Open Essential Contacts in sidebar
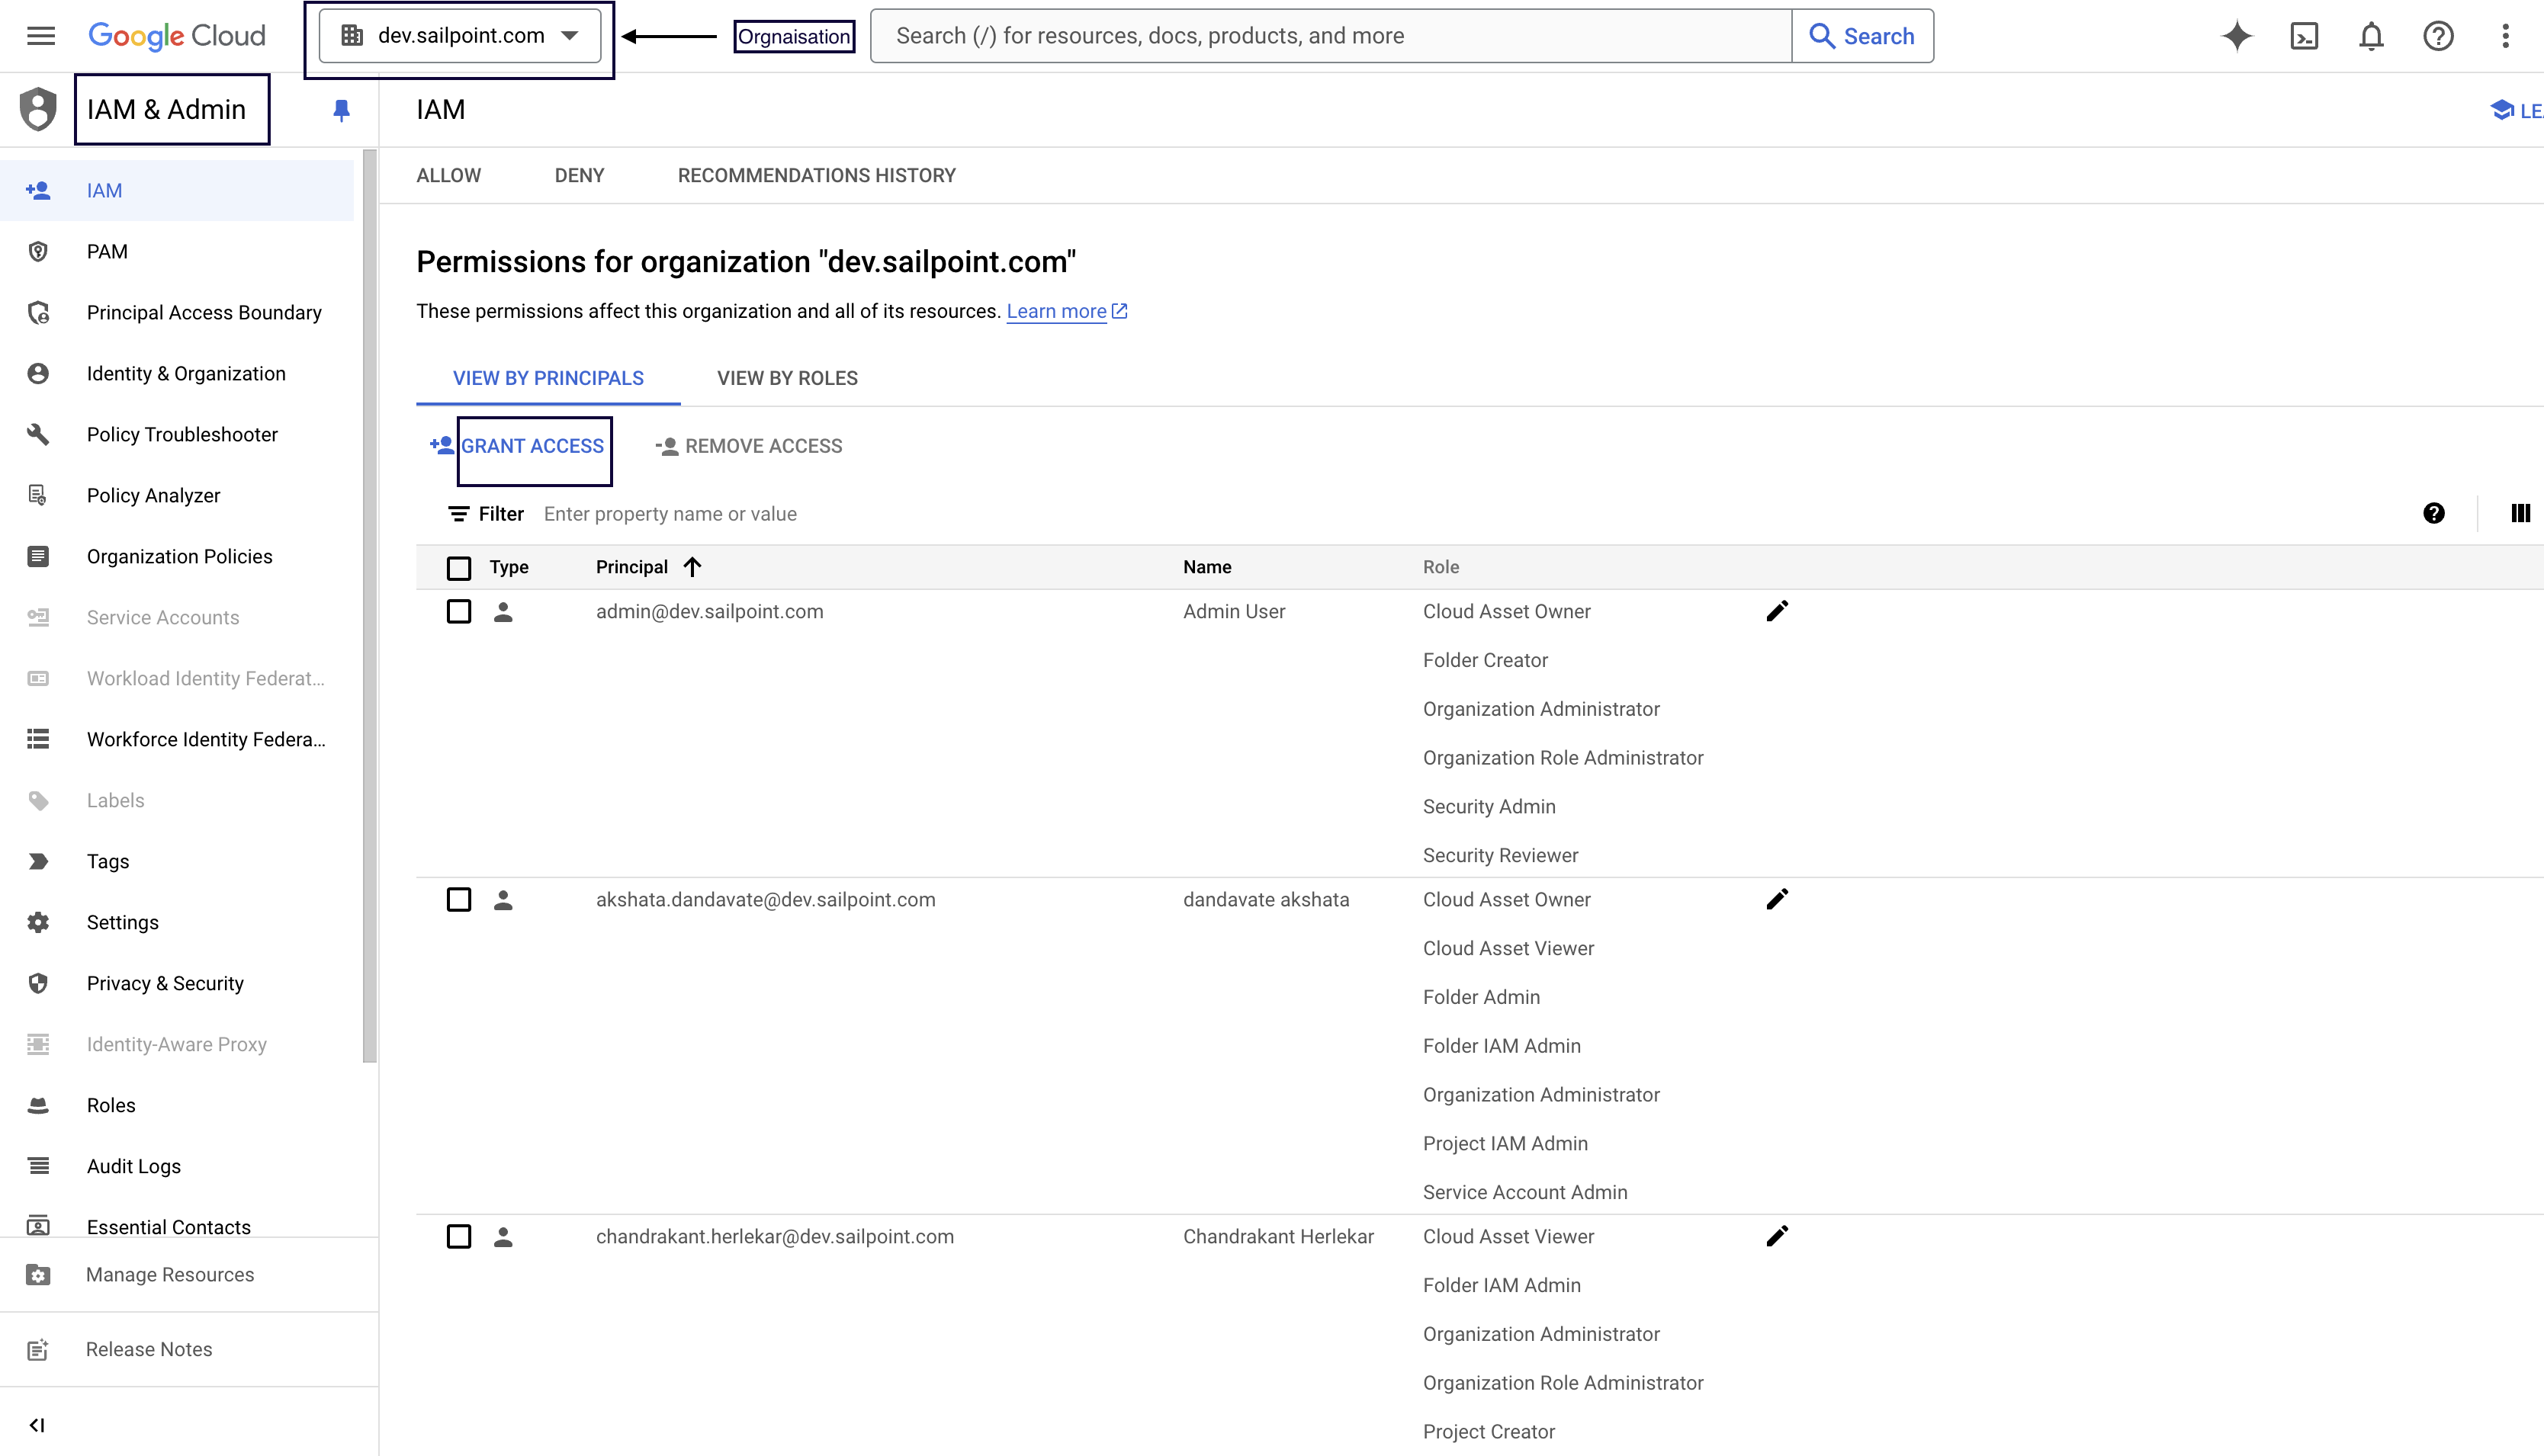The width and height of the screenshot is (2544, 1456). [x=177, y=1226]
